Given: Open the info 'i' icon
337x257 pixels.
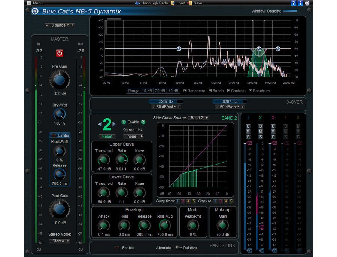Looking at the screenshot, I should pyautogui.click(x=300, y=3).
